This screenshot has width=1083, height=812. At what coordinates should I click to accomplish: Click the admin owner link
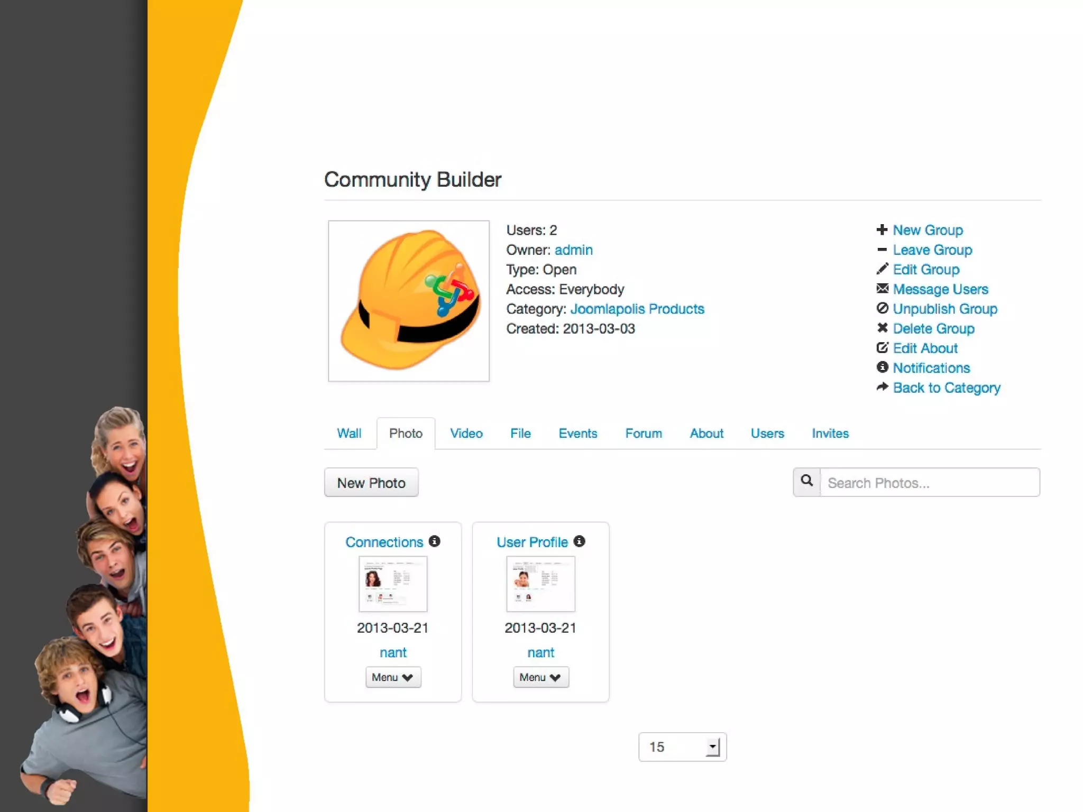573,250
